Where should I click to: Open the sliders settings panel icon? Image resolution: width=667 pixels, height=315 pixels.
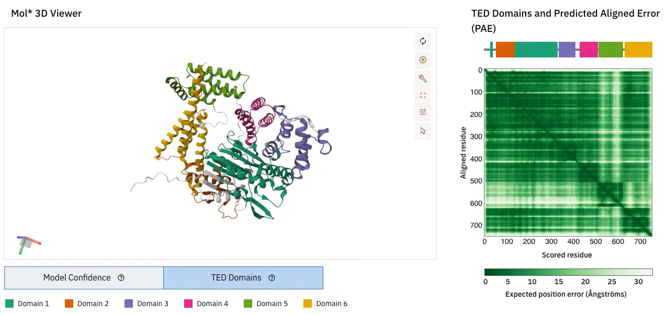423,112
